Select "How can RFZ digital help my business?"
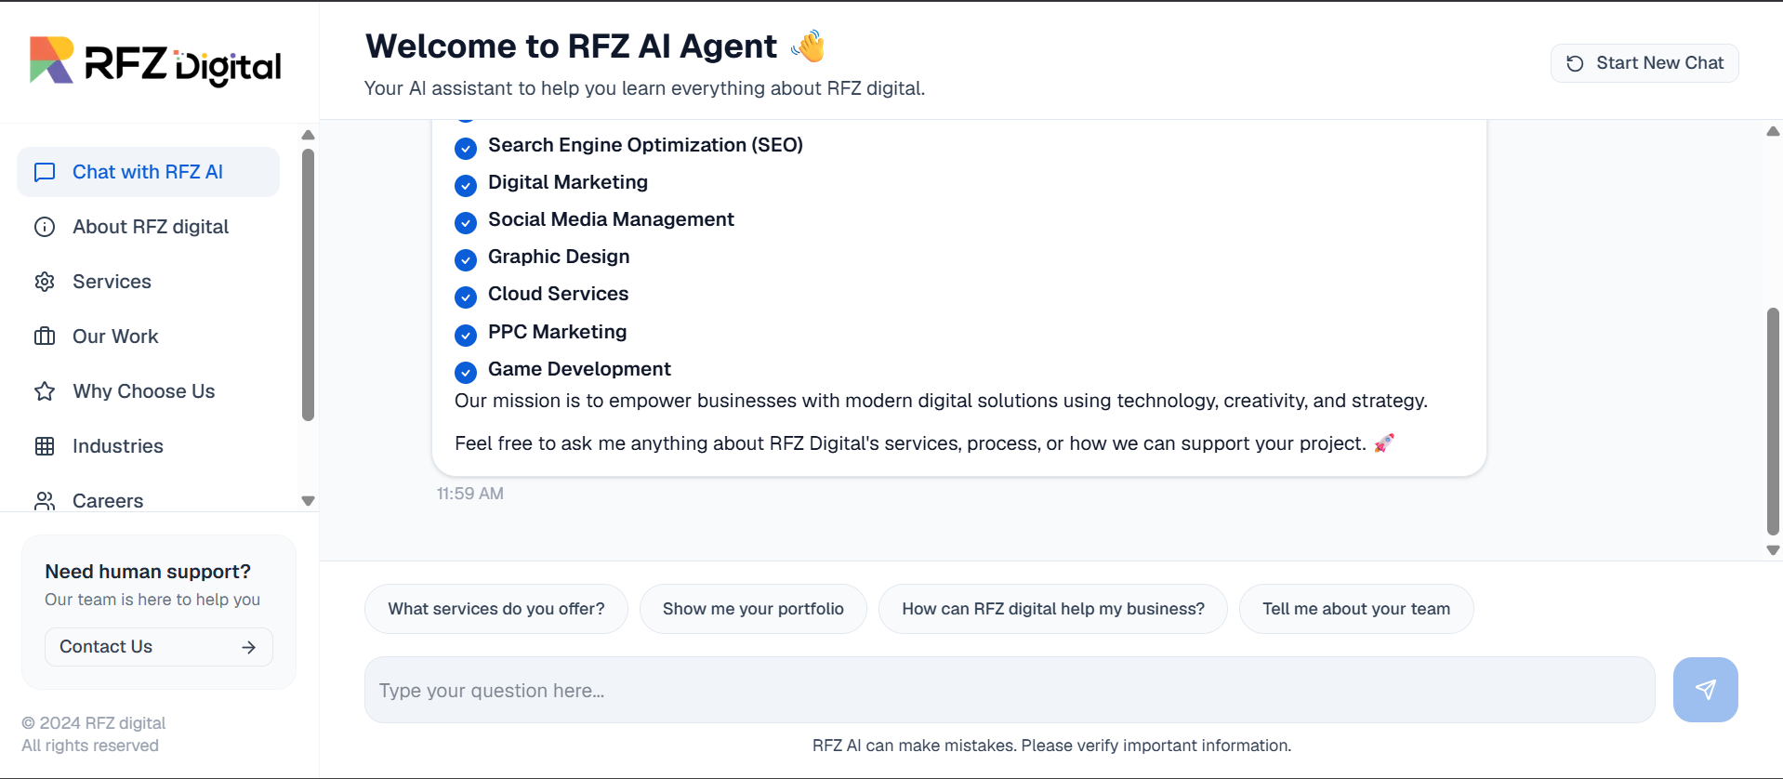This screenshot has height=779, width=1783. click(1053, 609)
